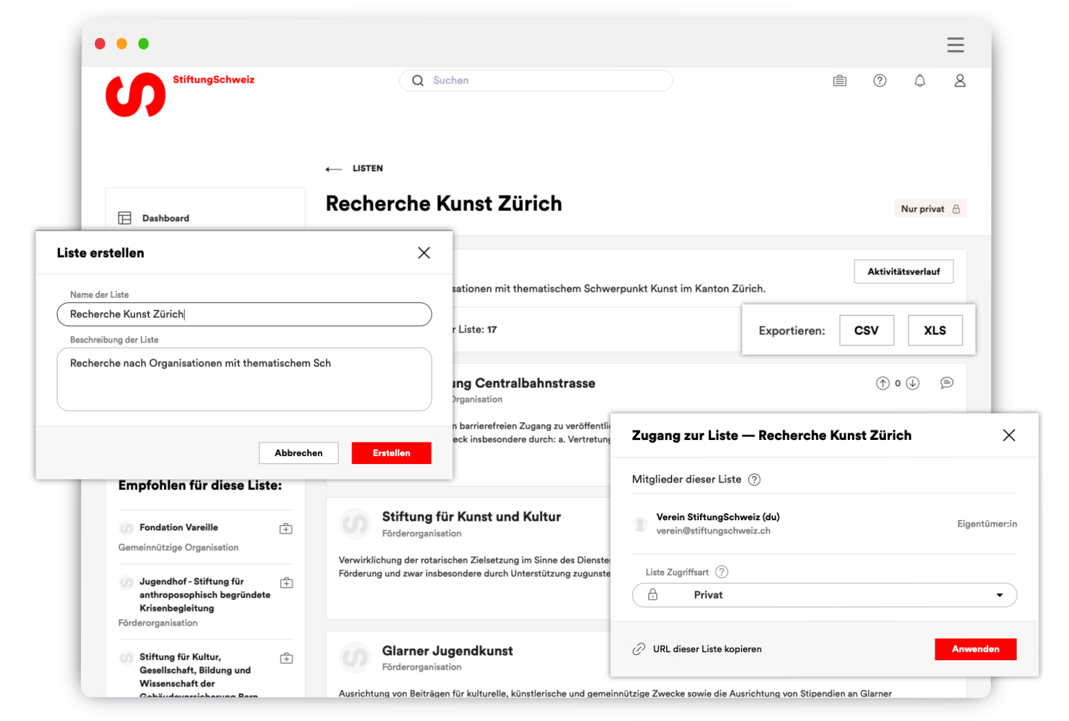Focus the Name der Liste input field
Image resolution: width=1069 pixels, height=721 pixels.
click(x=244, y=314)
